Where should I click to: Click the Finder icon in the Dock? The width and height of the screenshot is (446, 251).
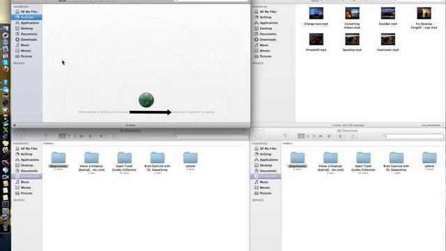[5, 29]
